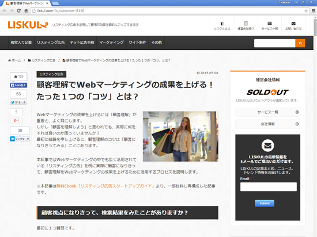Click the site search input box

coord(275,43)
